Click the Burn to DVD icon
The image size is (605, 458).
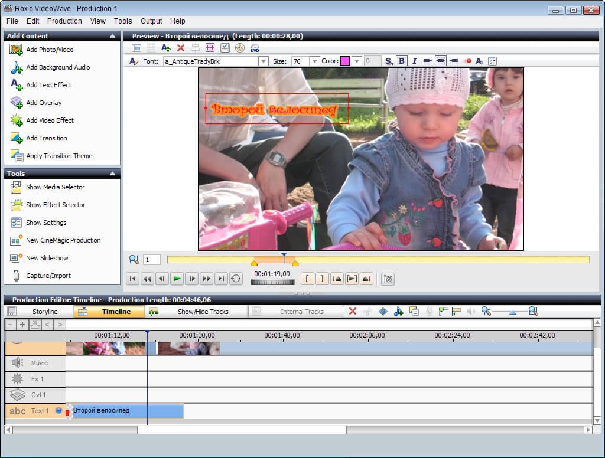pyautogui.click(x=255, y=48)
